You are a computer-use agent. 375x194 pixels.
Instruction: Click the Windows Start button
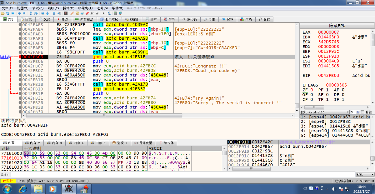coord(7,188)
